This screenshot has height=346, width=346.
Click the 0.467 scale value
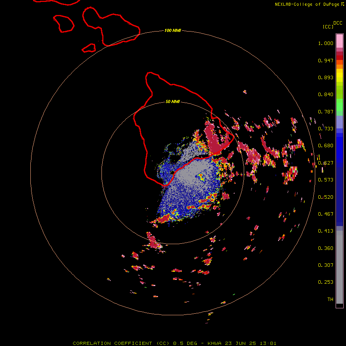tap(326, 214)
